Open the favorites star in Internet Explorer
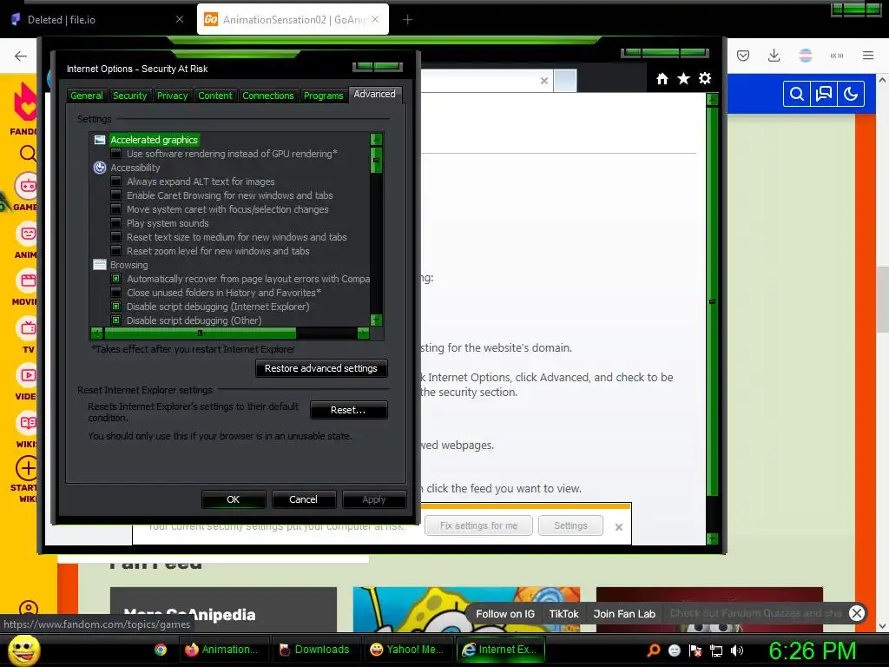The image size is (889, 667). (x=684, y=78)
